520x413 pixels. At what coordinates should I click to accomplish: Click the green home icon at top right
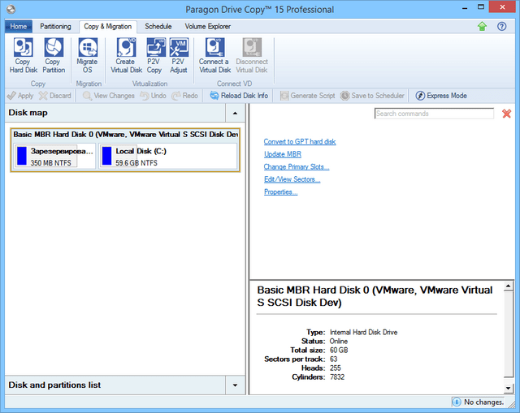(482, 26)
